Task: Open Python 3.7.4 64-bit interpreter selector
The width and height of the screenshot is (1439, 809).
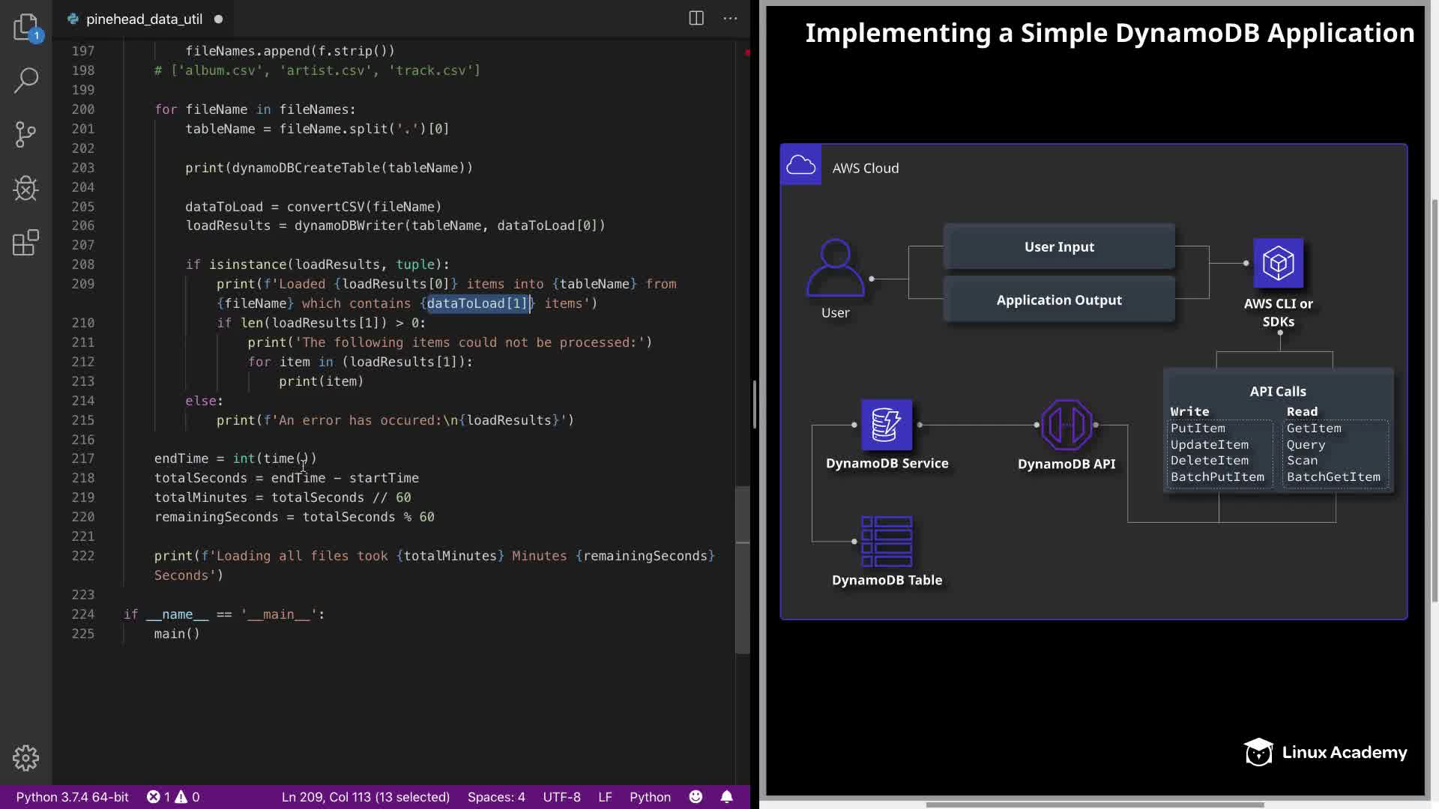Action: [x=73, y=797]
